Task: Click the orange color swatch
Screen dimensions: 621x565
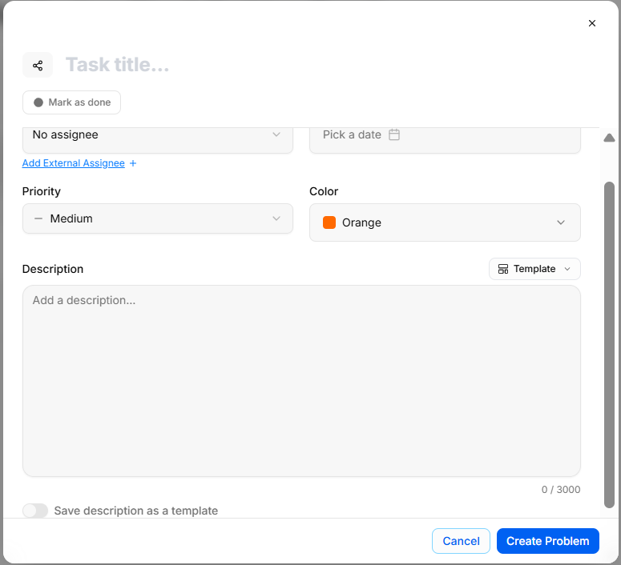Action: tap(329, 222)
